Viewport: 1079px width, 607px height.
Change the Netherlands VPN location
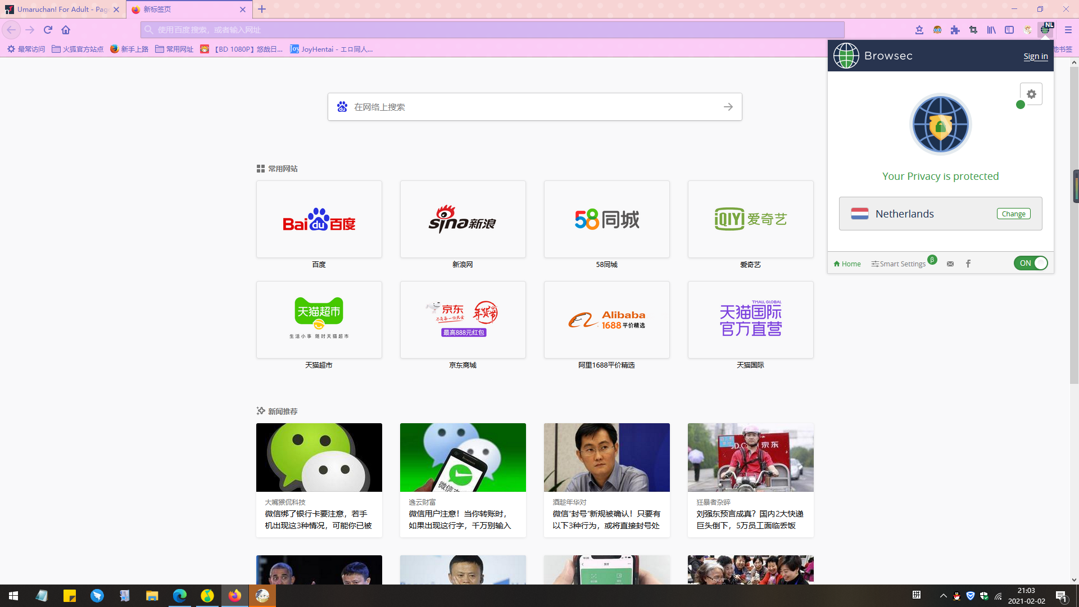(x=1013, y=214)
